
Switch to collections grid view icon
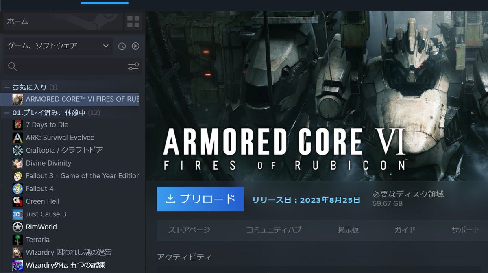(x=133, y=22)
